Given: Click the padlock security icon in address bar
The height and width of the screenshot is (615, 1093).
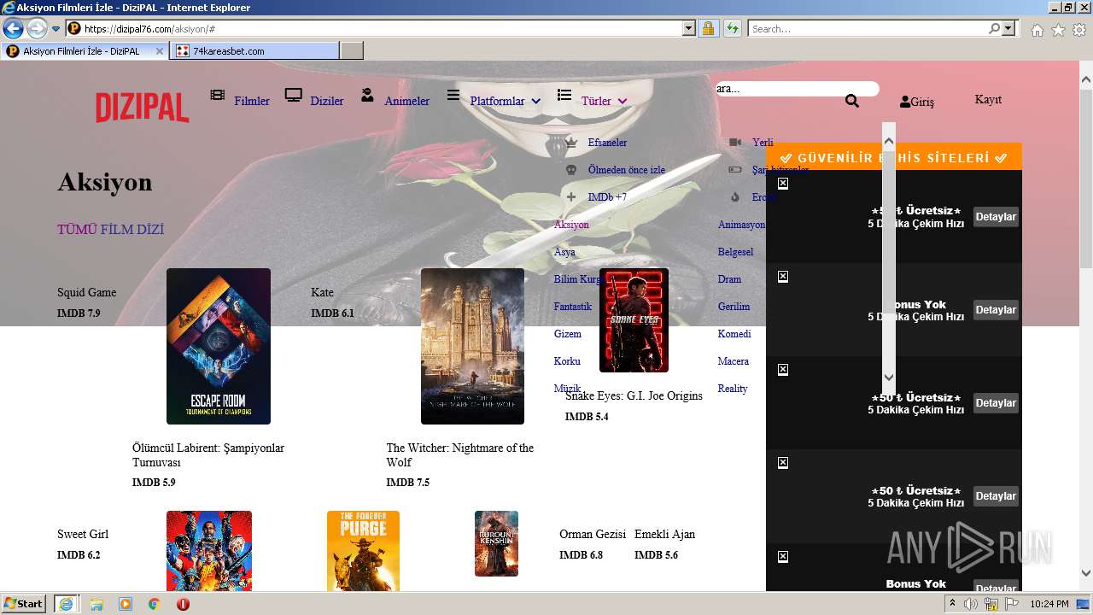Looking at the screenshot, I should click(708, 28).
